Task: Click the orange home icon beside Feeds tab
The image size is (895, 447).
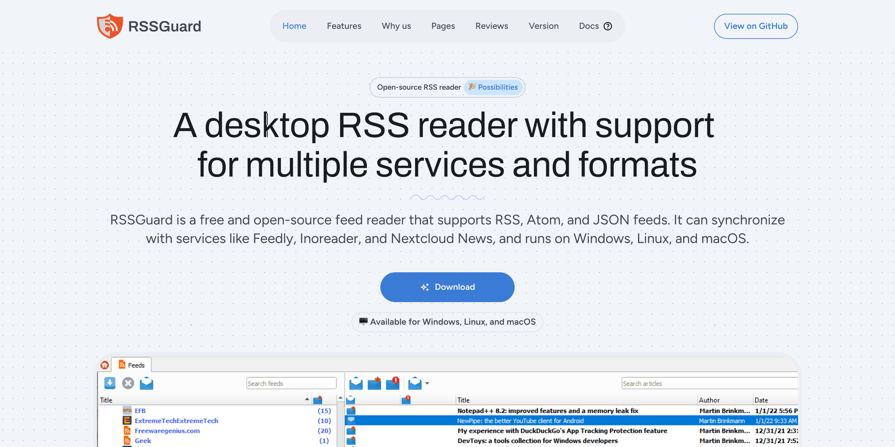Action: click(x=105, y=365)
